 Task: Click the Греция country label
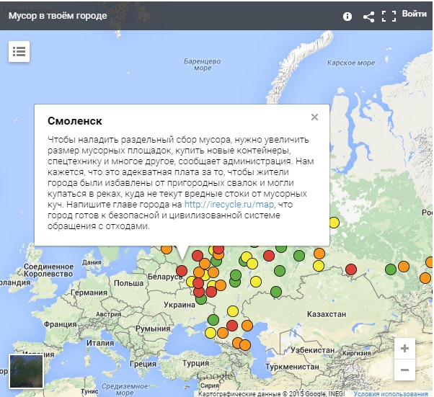point(143,364)
